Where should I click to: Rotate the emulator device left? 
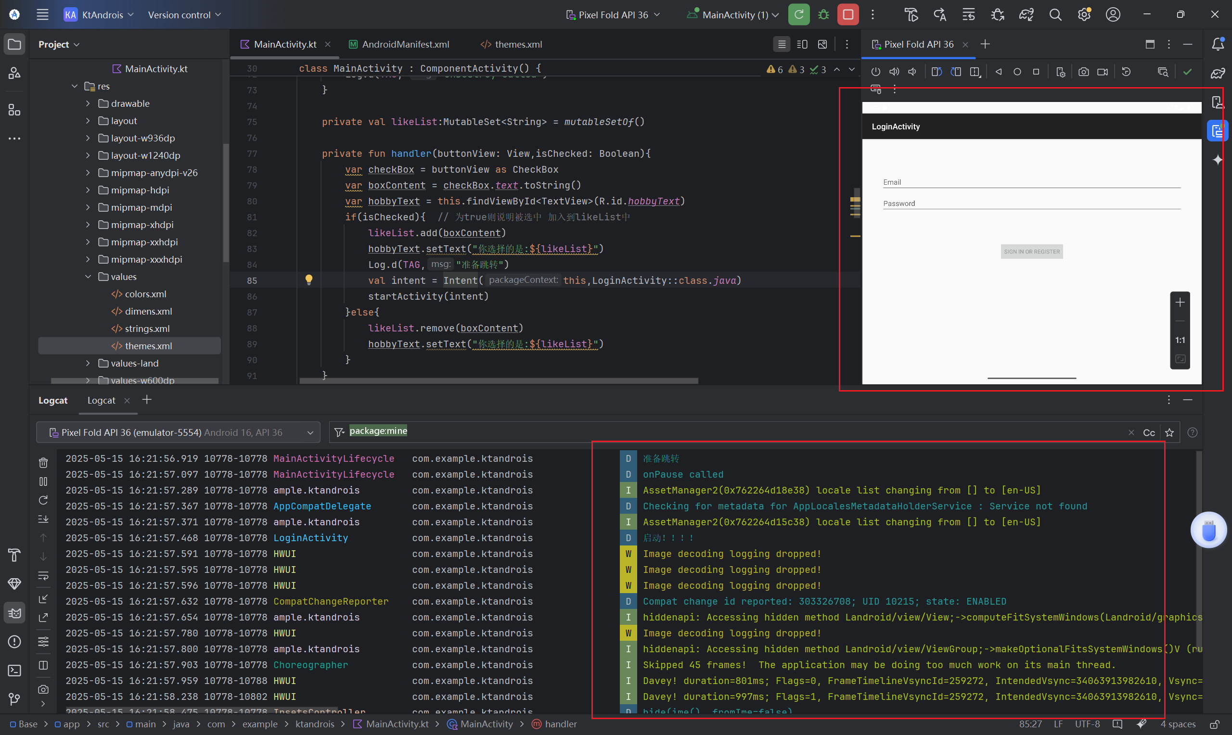(x=936, y=72)
